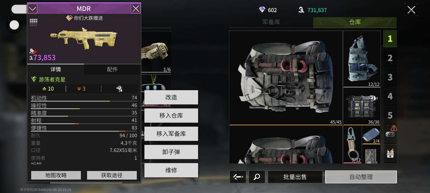Click the back arrow icon button

click(238, 177)
